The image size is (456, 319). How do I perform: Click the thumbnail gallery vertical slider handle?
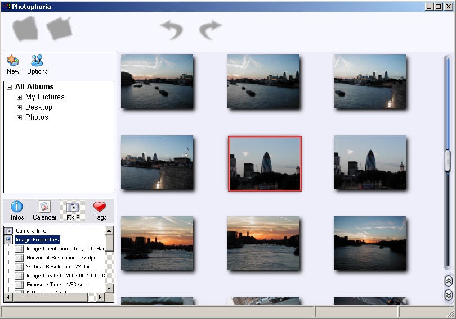click(448, 161)
